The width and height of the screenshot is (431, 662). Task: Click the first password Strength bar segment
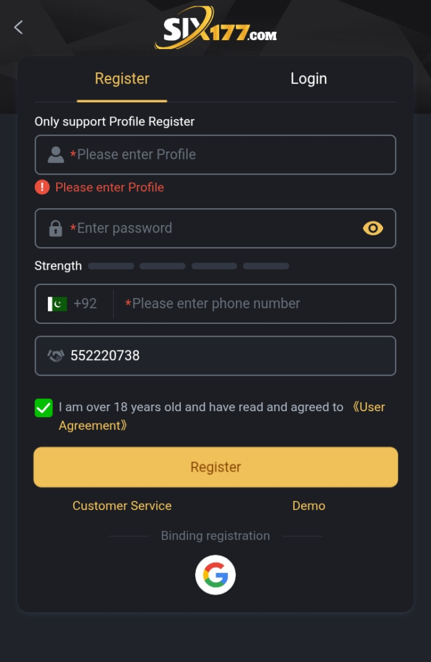point(110,266)
